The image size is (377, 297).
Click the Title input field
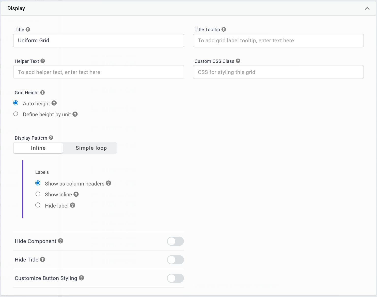pyautogui.click(x=99, y=41)
